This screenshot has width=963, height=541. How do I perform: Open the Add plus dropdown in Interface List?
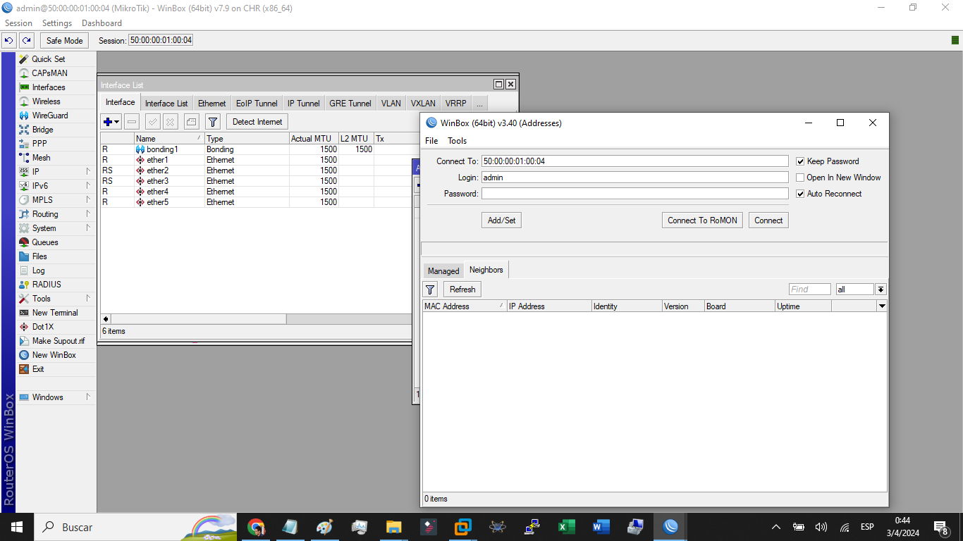[111, 122]
